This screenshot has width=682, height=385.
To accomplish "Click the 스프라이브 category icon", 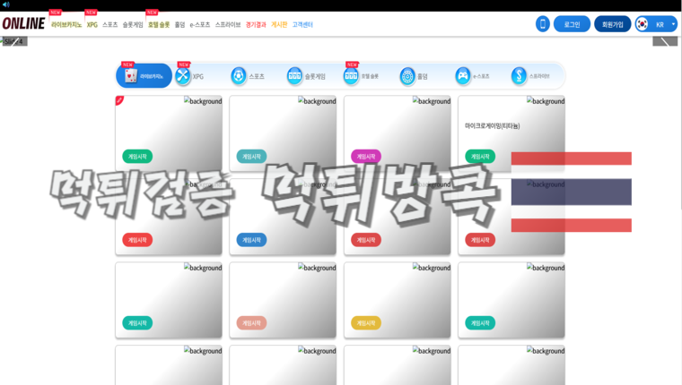I will (x=520, y=76).
